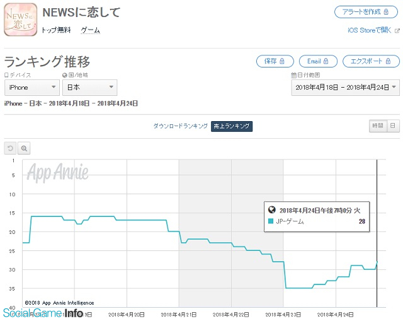Click the アラートを作成 button

point(366,12)
